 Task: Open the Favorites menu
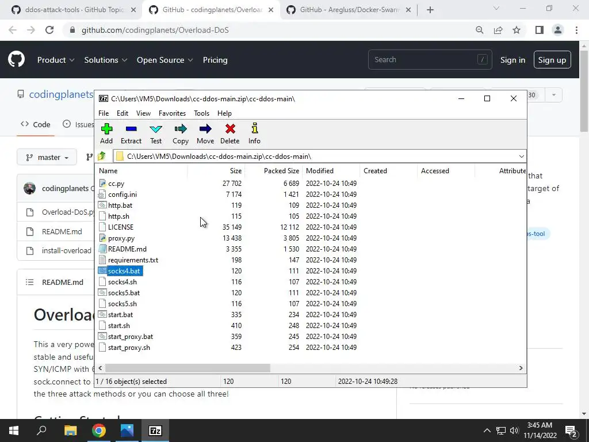pyautogui.click(x=172, y=113)
